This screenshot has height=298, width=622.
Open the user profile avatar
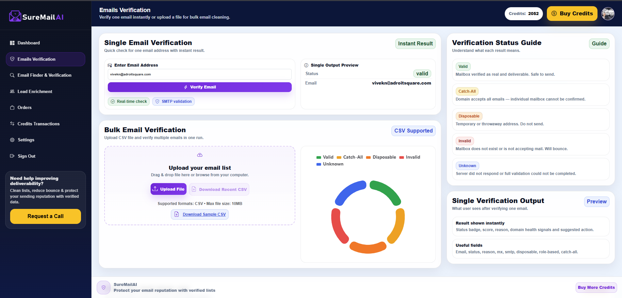[608, 14]
